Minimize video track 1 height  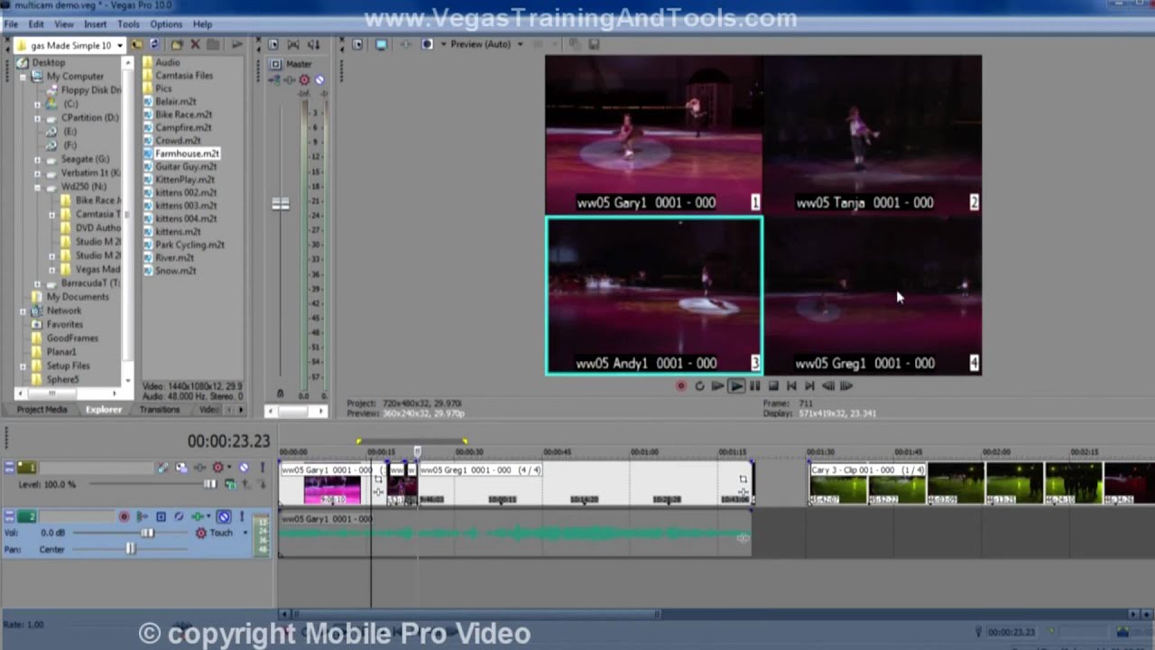9,464
